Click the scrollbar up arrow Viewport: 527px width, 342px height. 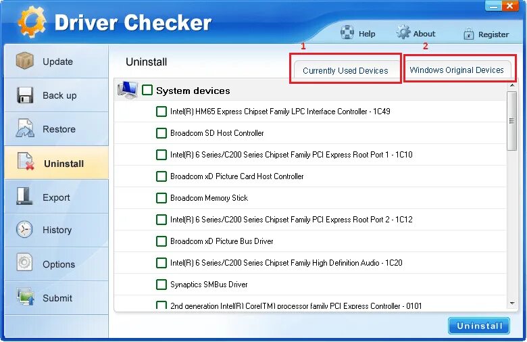click(x=512, y=85)
